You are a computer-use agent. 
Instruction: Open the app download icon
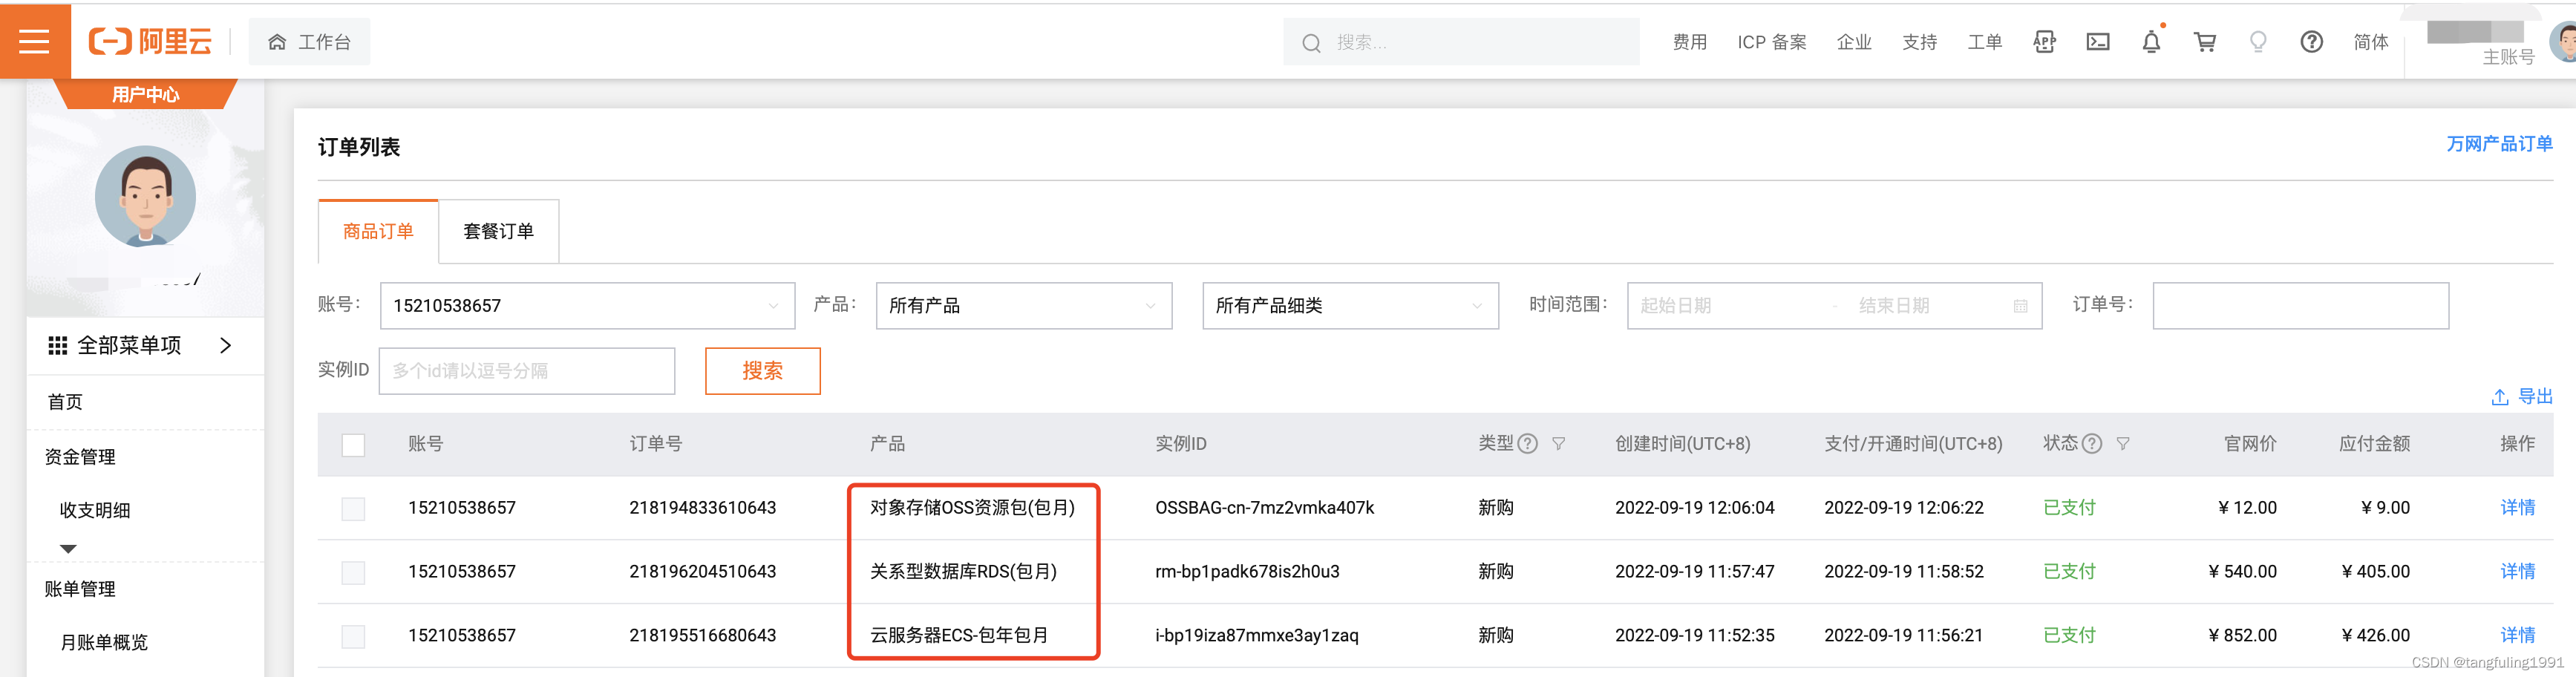pyautogui.click(x=2044, y=42)
